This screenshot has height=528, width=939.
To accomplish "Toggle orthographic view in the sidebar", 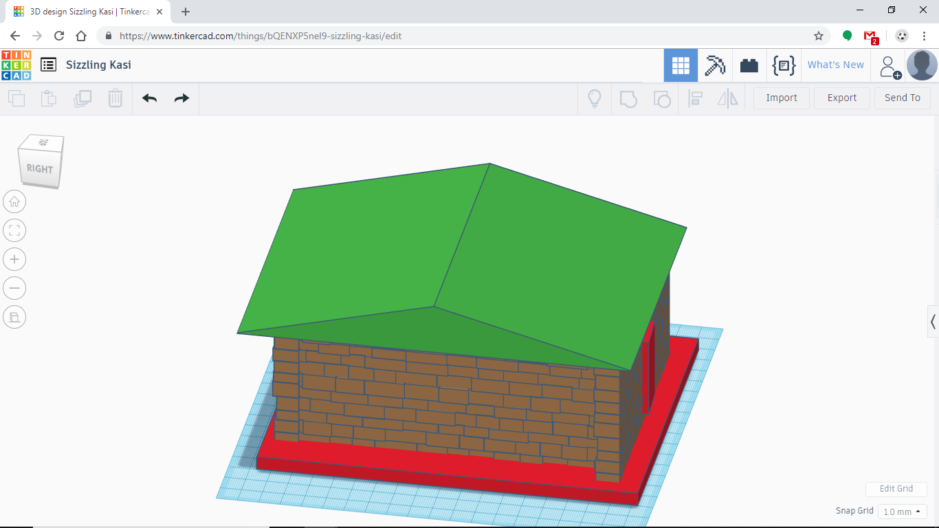I will tap(14, 317).
